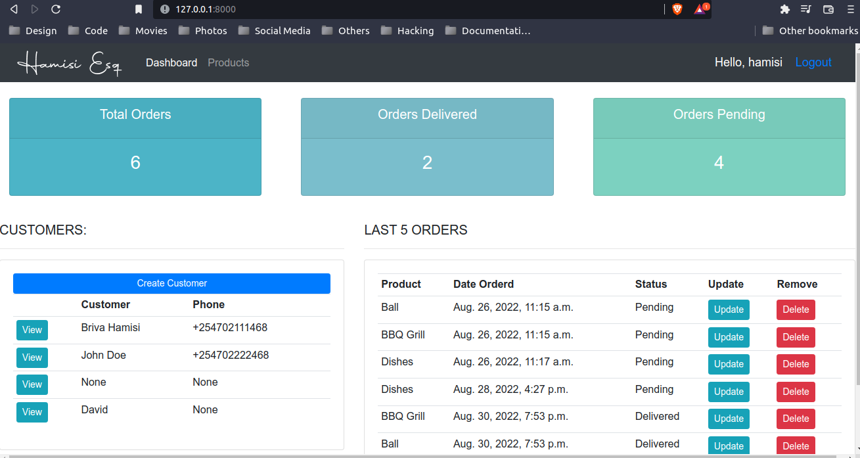Switch to the Products tab
This screenshot has width=860, height=458.
pyautogui.click(x=228, y=62)
